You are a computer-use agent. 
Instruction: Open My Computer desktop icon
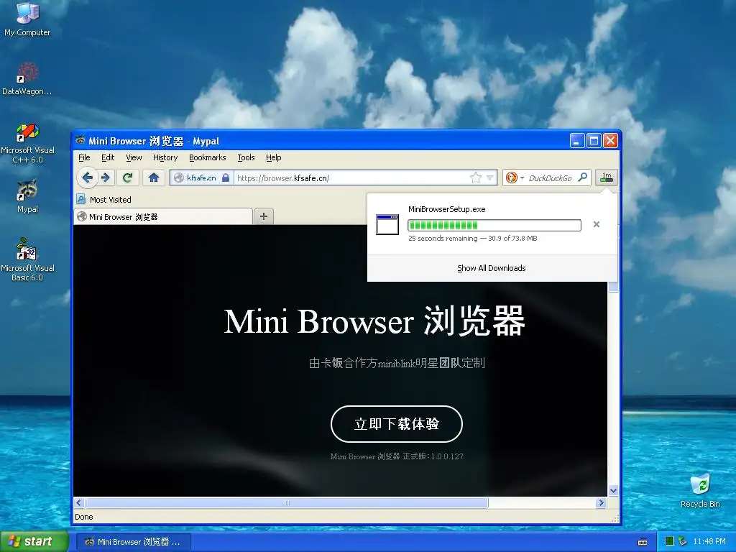(27, 19)
